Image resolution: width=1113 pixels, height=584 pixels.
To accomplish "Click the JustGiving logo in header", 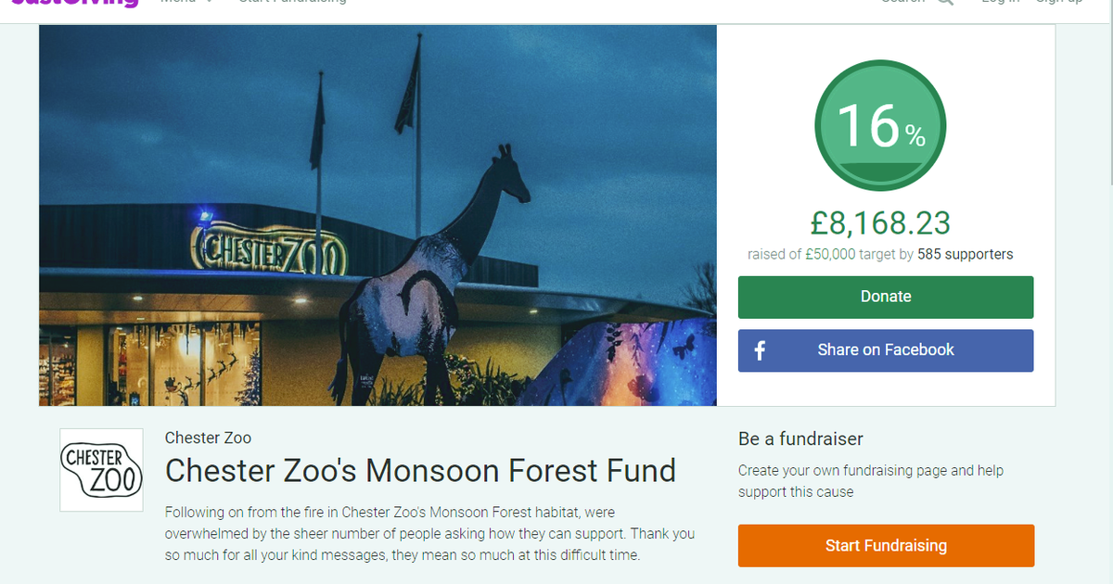I will (x=74, y=3).
